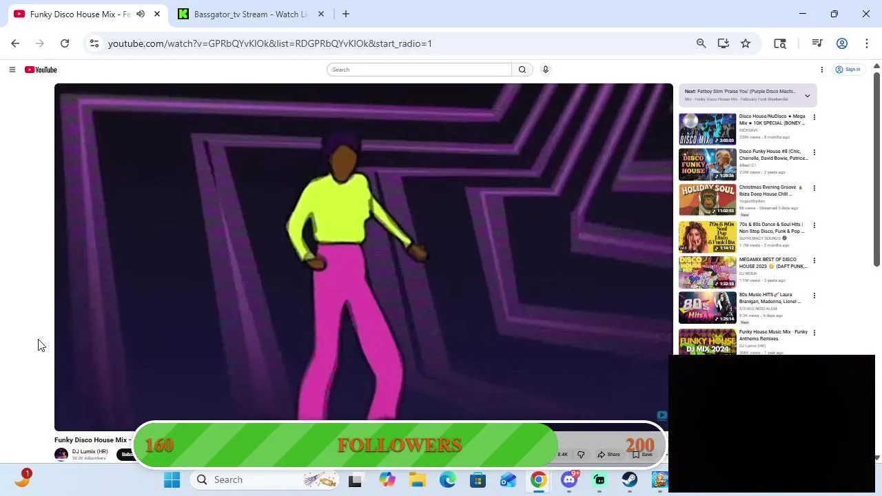Image resolution: width=882 pixels, height=496 pixels.
Task: Open options for Disco Funky House #8
Action: tap(814, 152)
